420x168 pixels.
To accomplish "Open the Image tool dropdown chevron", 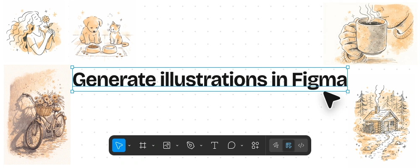I will pyautogui.click(x=177, y=146).
